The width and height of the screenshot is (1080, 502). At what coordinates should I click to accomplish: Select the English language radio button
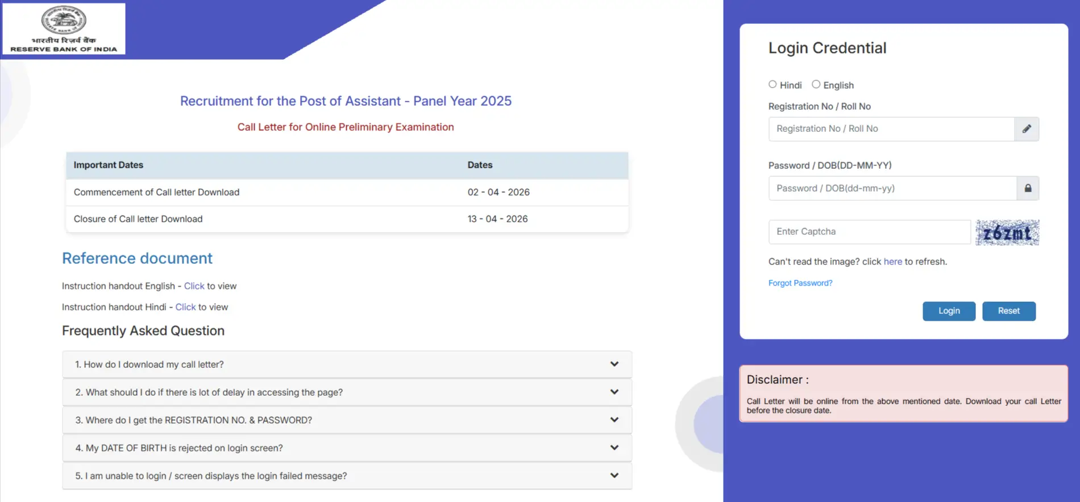pyautogui.click(x=816, y=84)
